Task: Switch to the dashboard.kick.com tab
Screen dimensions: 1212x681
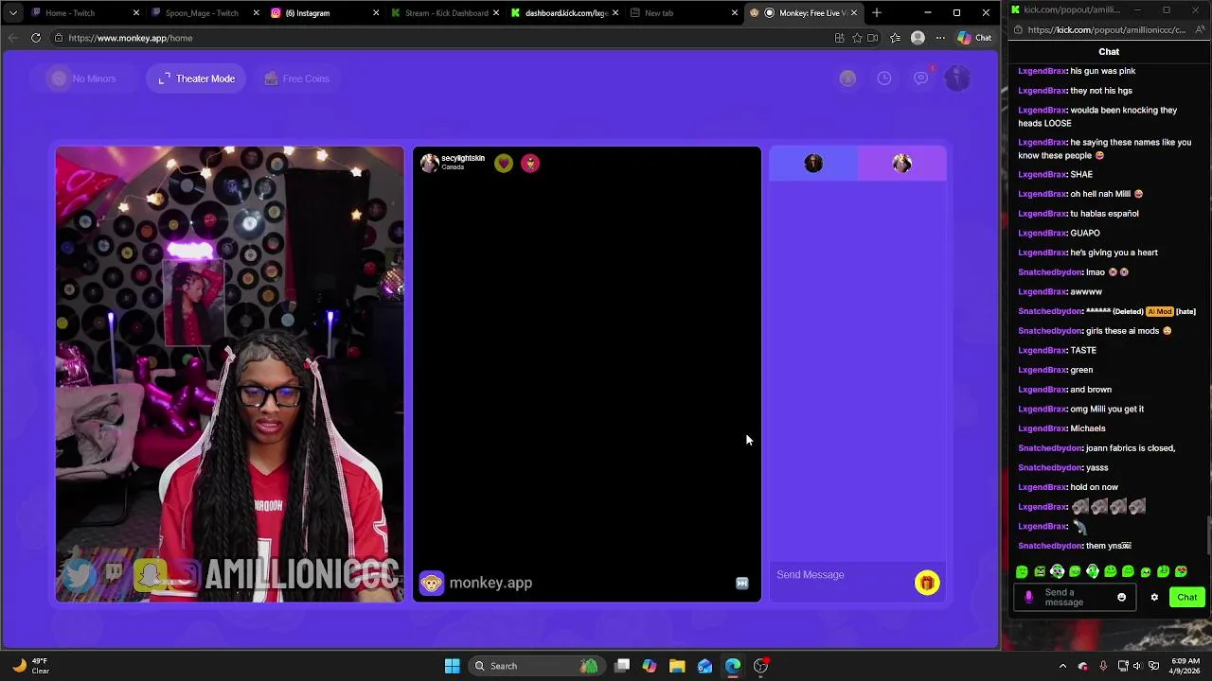Action: tap(564, 13)
